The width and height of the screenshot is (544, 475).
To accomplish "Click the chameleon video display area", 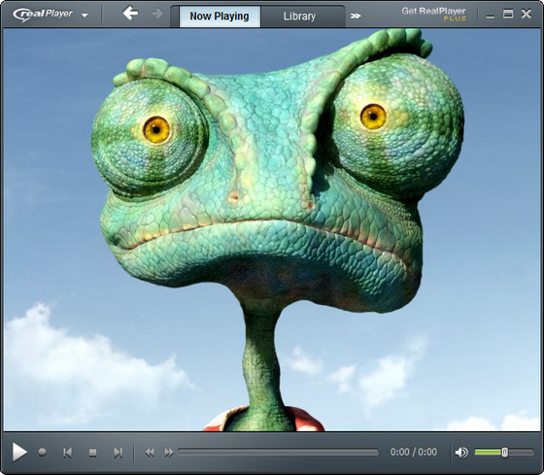I will tap(272, 229).
